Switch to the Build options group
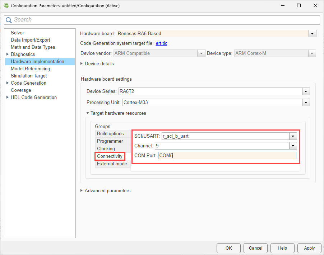 (x=110, y=134)
